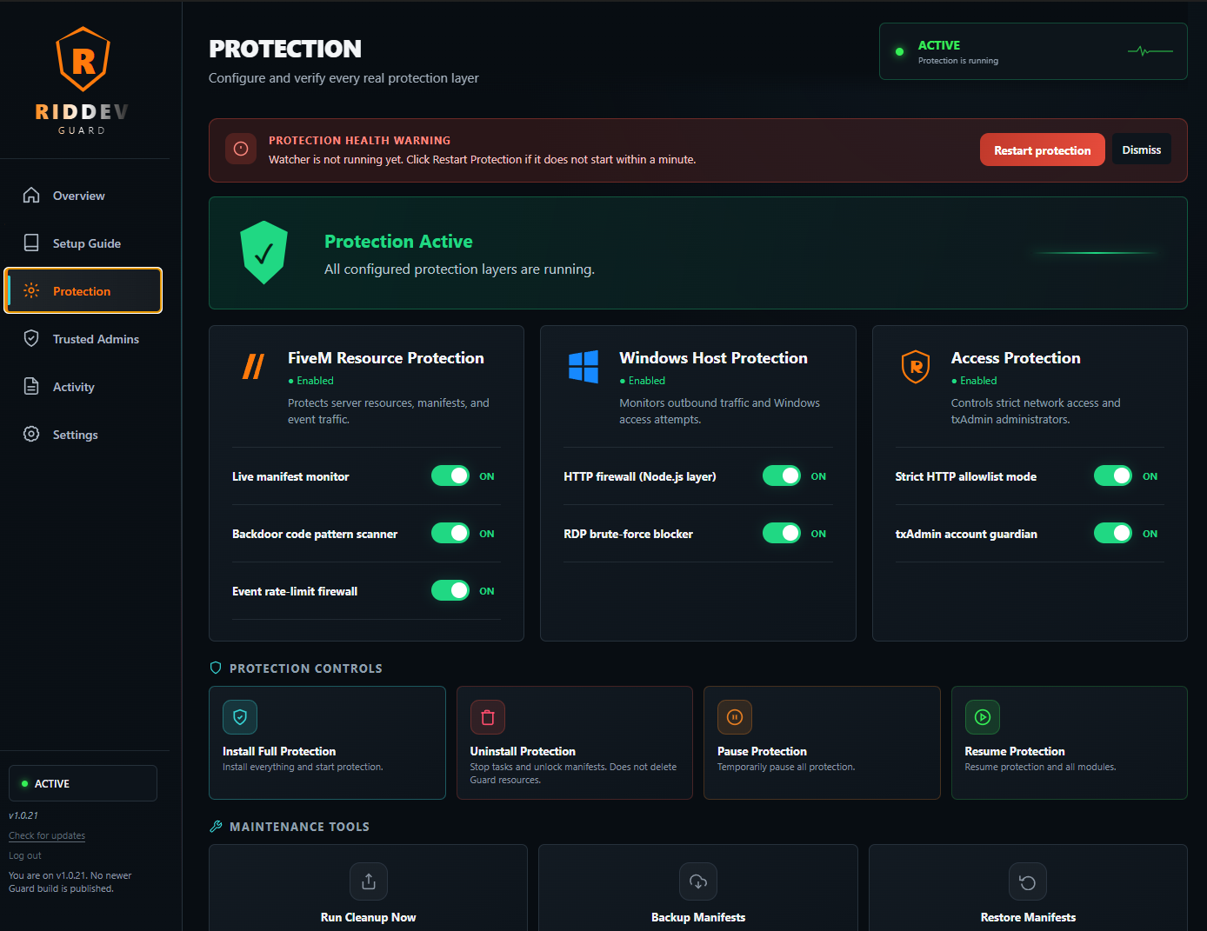Open the Overview page
The width and height of the screenshot is (1207, 931).
point(83,196)
